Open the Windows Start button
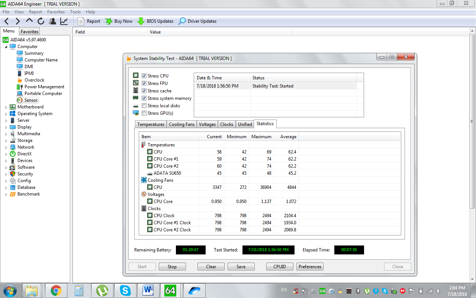This screenshot has width=476, height=298. pyautogui.click(x=10, y=291)
